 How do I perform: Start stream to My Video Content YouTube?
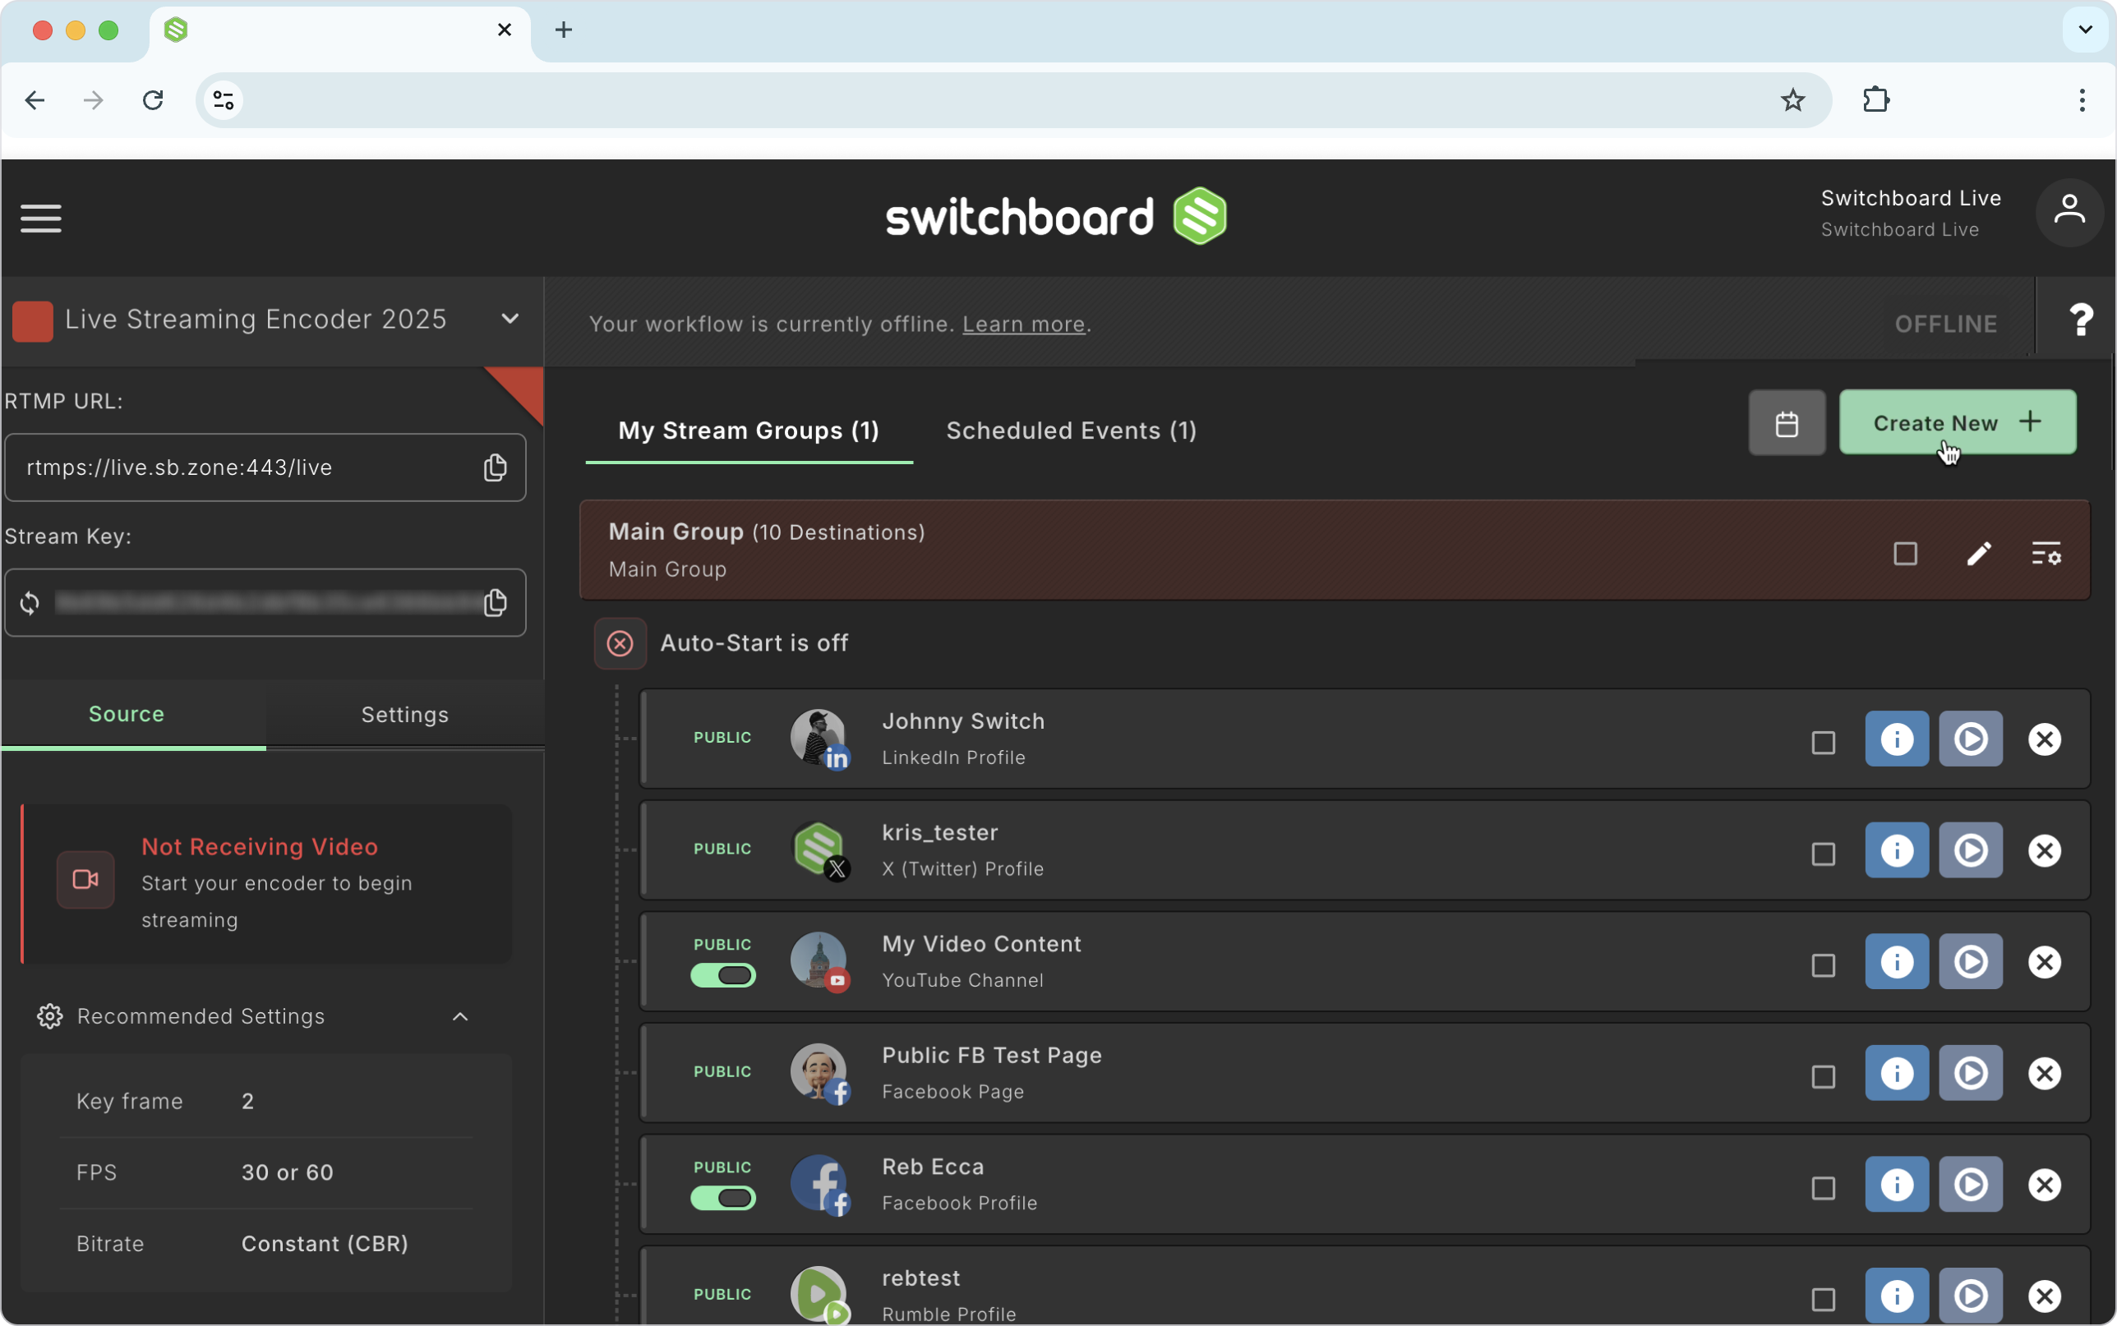pyautogui.click(x=1970, y=962)
